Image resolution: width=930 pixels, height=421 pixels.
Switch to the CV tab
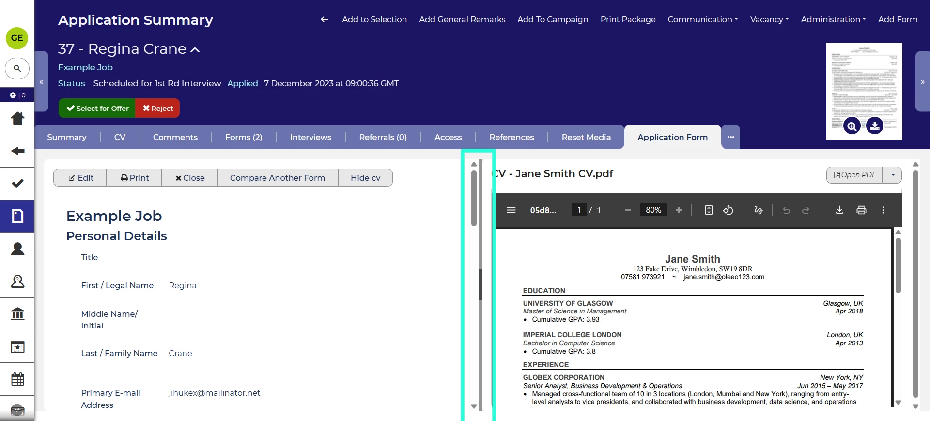[120, 137]
